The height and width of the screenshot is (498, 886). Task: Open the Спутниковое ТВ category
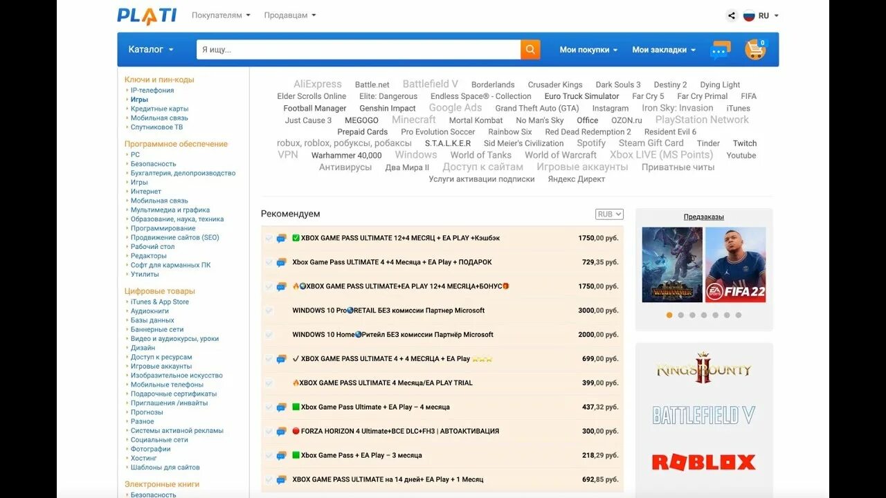(x=157, y=127)
